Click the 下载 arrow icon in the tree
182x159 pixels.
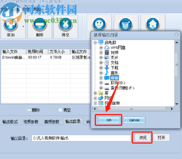[x=107, y=68]
